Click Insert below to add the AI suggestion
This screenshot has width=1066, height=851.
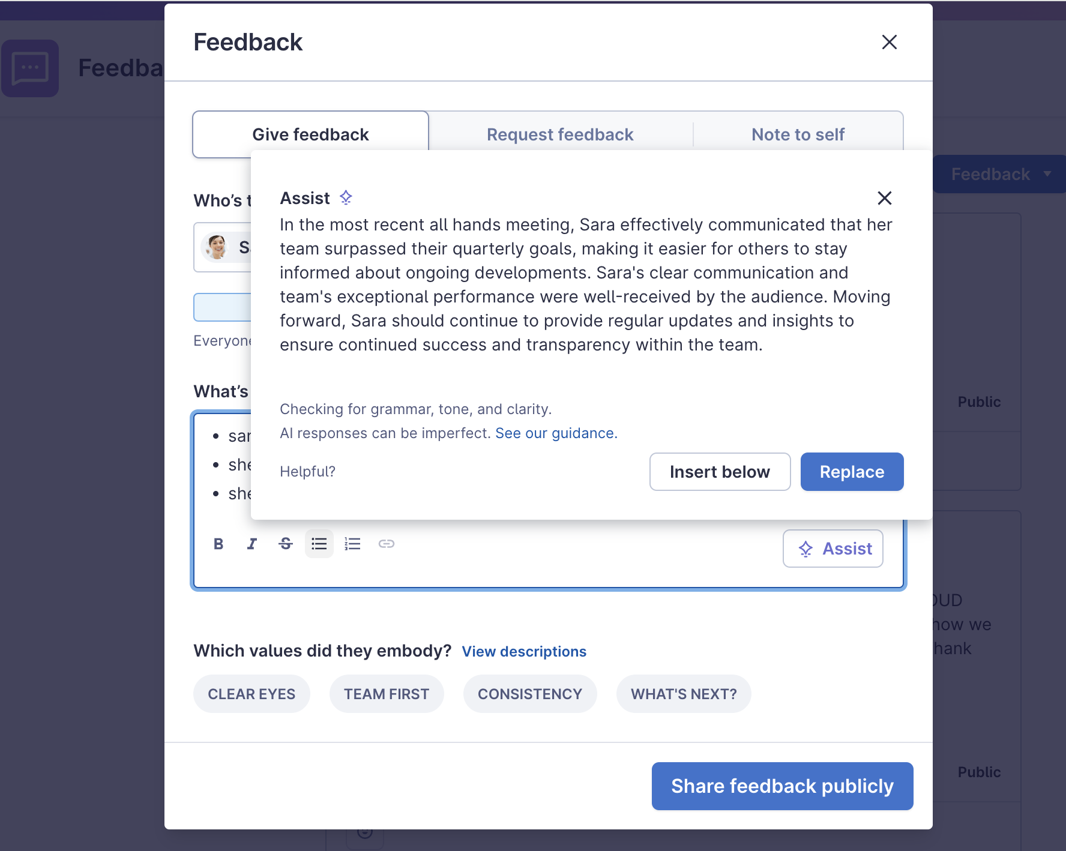[x=720, y=472]
